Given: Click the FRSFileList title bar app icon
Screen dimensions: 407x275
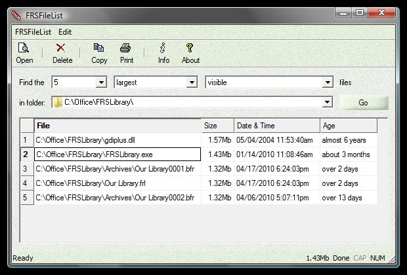Looking at the screenshot, I should tap(16, 16).
